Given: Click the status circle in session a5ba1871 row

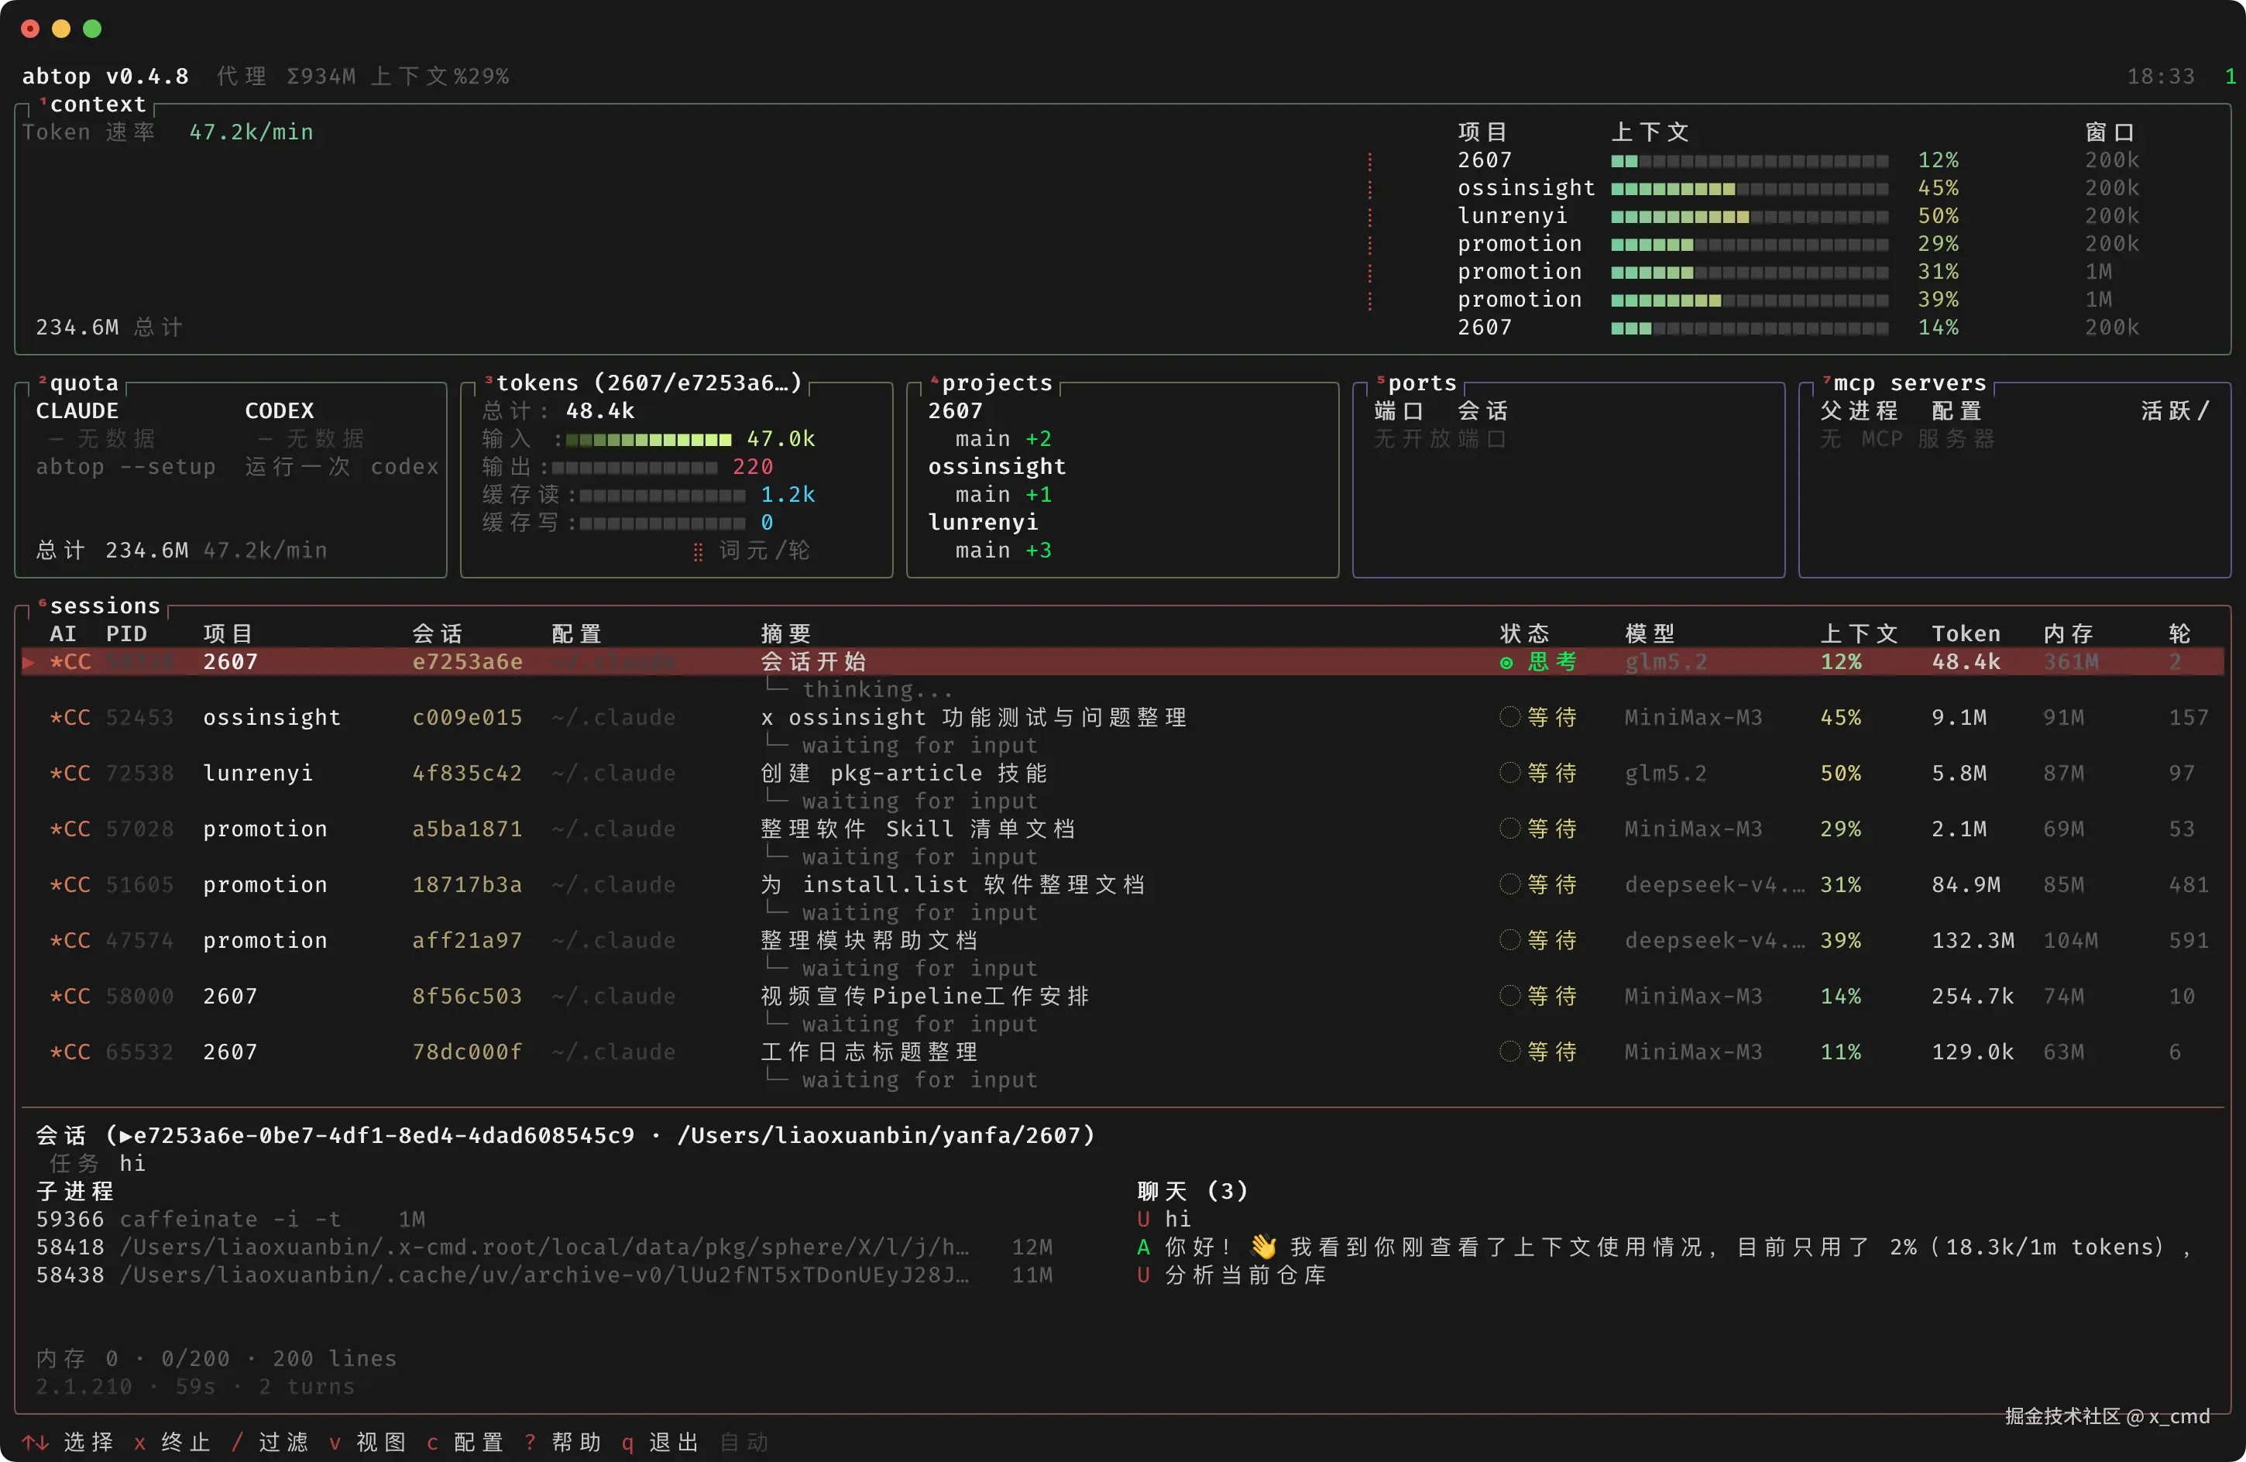Looking at the screenshot, I should pos(1509,829).
